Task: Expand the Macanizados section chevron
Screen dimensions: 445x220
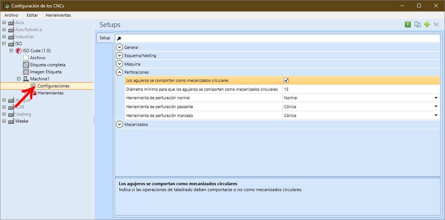Action: (x=120, y=124)
